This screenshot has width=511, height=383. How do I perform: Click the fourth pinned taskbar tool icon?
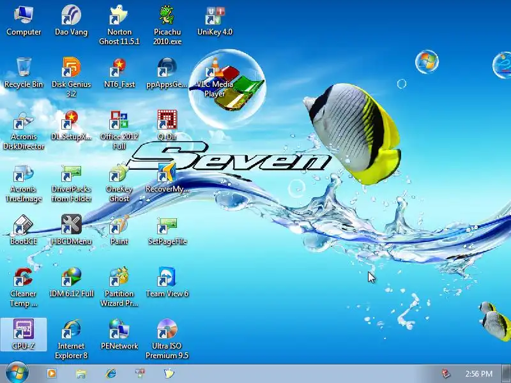tap(140, 373)
